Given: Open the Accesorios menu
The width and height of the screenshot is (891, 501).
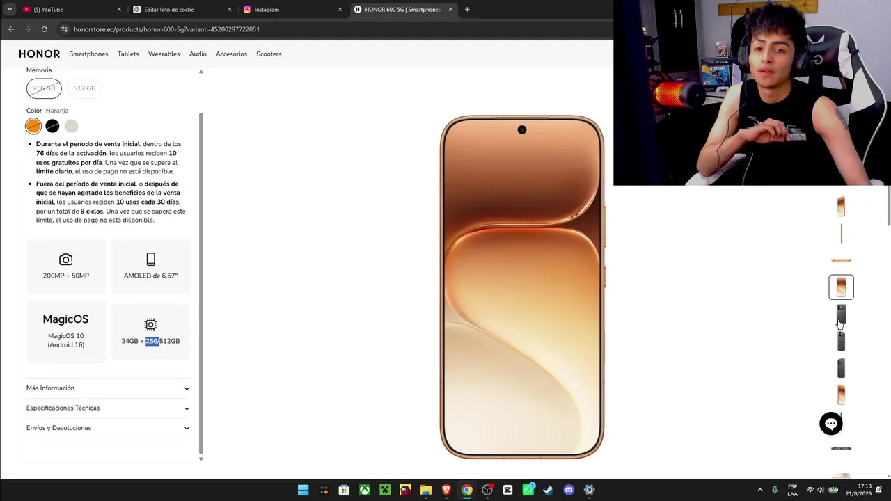Looking at the screenshot, I should point(231,54).
